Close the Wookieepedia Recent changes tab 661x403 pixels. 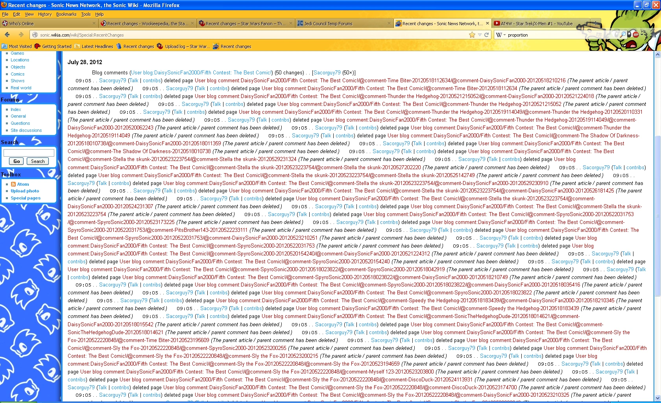click(x=192, y=23)
